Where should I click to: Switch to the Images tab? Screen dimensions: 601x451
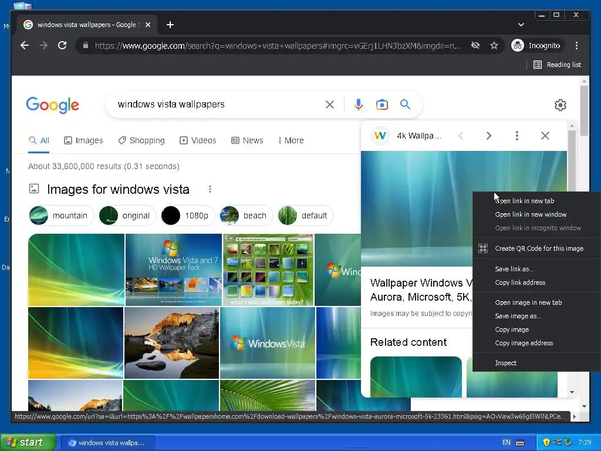[x=83, y=141]
